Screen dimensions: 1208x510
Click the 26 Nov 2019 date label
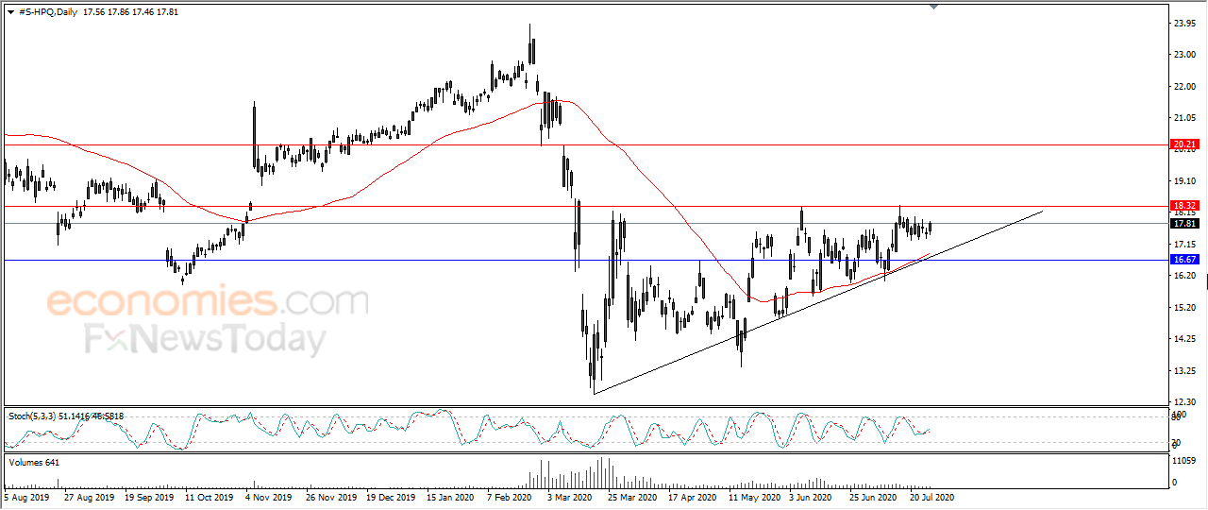[330, 496]
